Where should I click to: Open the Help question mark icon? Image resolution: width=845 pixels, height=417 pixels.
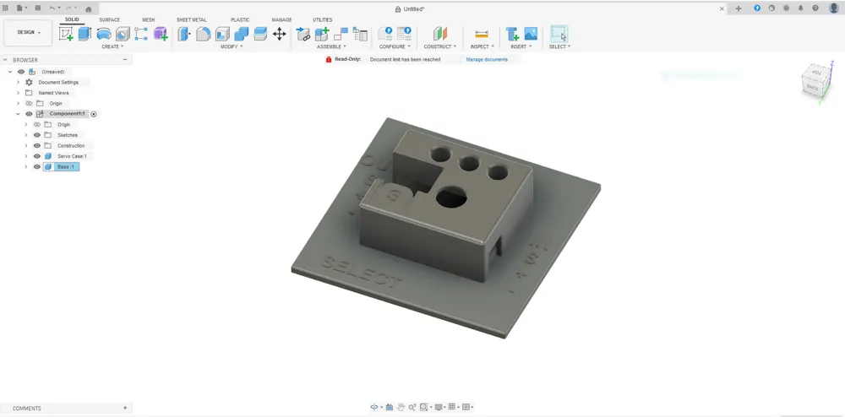(815, 8)
